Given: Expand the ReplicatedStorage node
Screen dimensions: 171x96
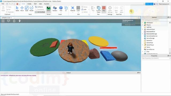Looking at the screenshot, I should (x=142, y=34).
